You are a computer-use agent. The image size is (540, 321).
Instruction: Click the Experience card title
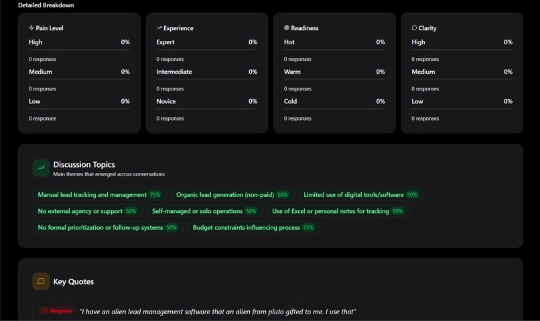point(178,28)
